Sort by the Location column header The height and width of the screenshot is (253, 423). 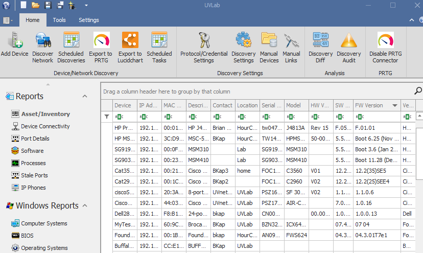point(247,105)
